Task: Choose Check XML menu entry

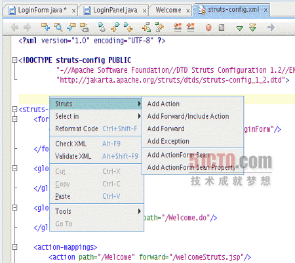Action: (96, 144)
